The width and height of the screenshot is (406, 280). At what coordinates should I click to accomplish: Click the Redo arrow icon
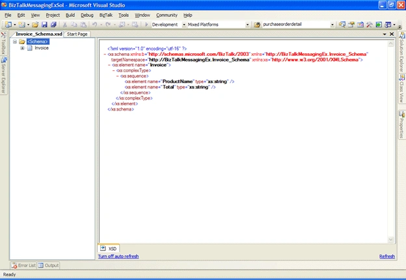tap(108, 25)
